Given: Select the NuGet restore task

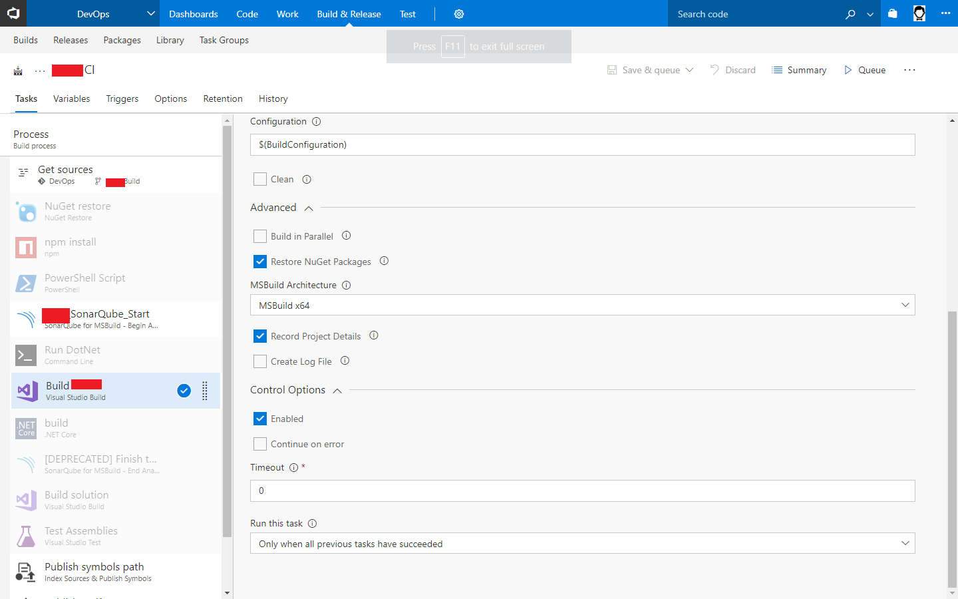Looking at the screenshot, I should click(116, 212).
